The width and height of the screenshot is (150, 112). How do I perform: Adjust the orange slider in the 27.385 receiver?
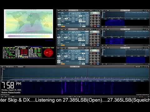63,45
